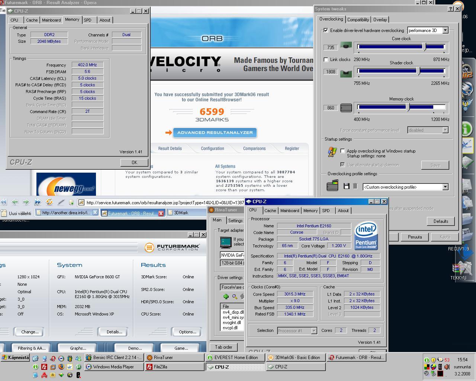Open performance 3D dropdown

point(445,31)
